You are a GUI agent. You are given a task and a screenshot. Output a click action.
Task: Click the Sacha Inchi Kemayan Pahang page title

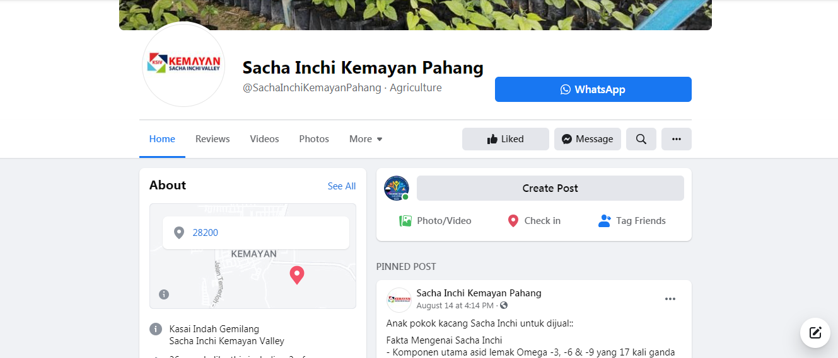coord(363,68)
